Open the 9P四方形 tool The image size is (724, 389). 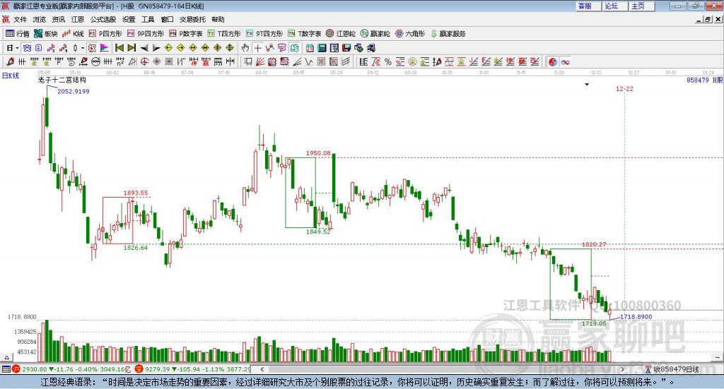[x=146, y=34]
